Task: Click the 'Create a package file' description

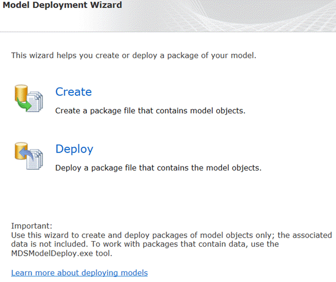Action: [150, 111]
